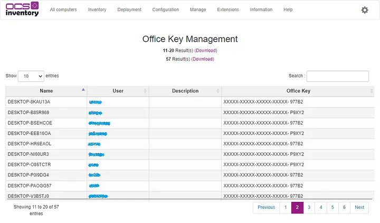This screenshot has width=380, height=223.
Task: Click office key of DESKTOP-8KAU13A
Action: tap(263, 102)
